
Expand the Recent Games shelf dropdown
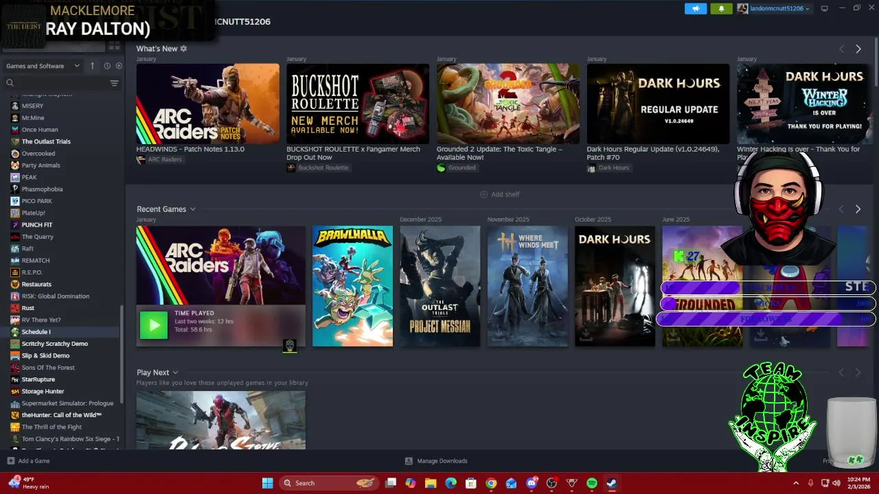point(192,209)
